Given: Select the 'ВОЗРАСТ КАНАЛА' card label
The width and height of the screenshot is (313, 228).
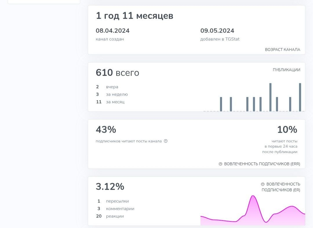Looking at the screenshot, I should coord(283,49).
